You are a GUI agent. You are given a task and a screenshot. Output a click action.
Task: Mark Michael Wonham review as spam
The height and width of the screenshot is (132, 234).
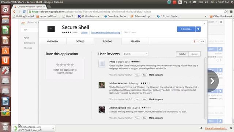point(156,99)
